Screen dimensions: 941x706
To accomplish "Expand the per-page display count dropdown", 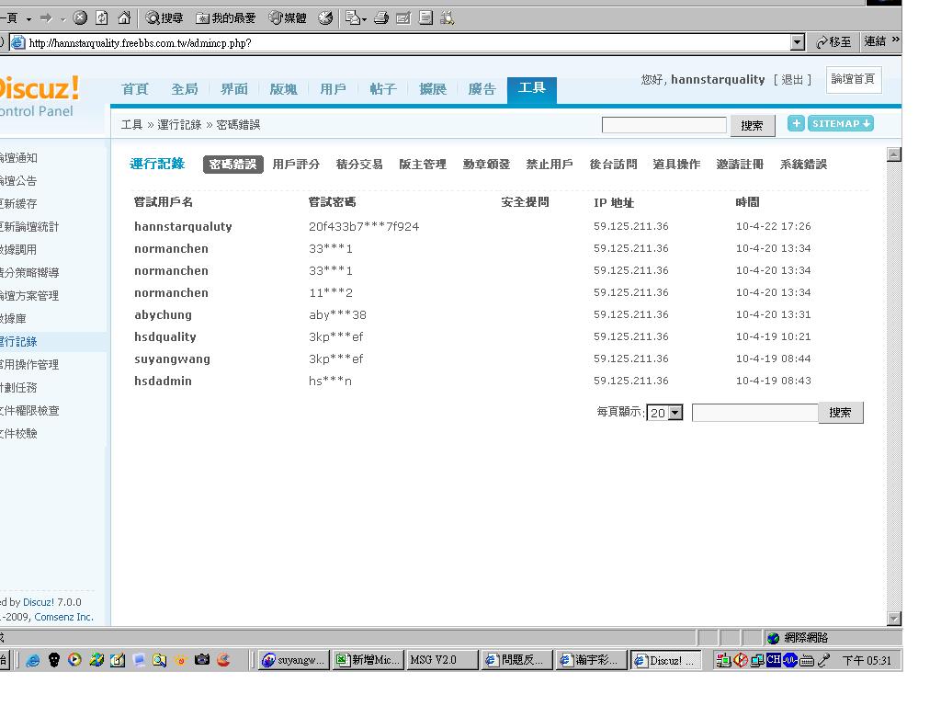I will click(675, 414).
